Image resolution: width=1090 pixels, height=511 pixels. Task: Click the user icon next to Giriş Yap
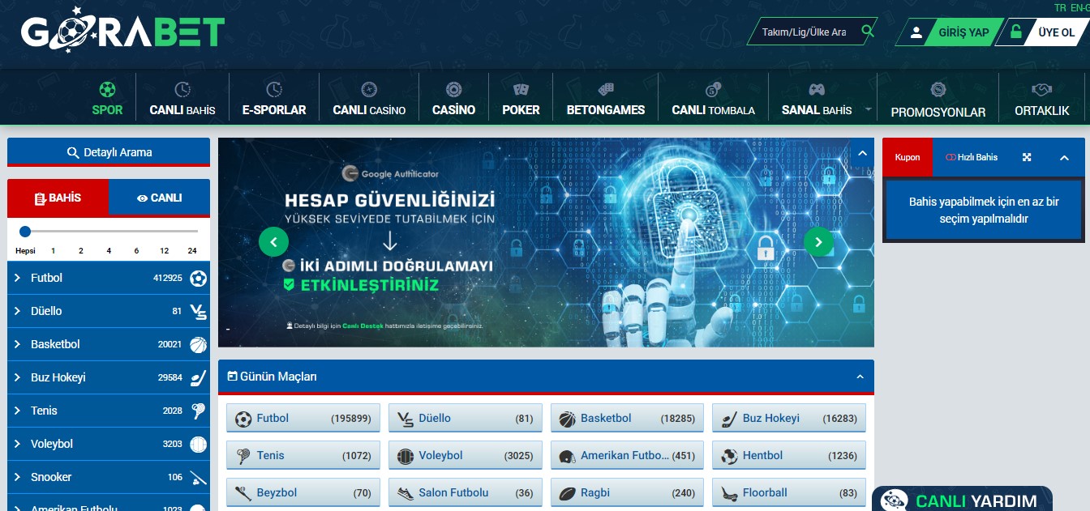(916, 32)
